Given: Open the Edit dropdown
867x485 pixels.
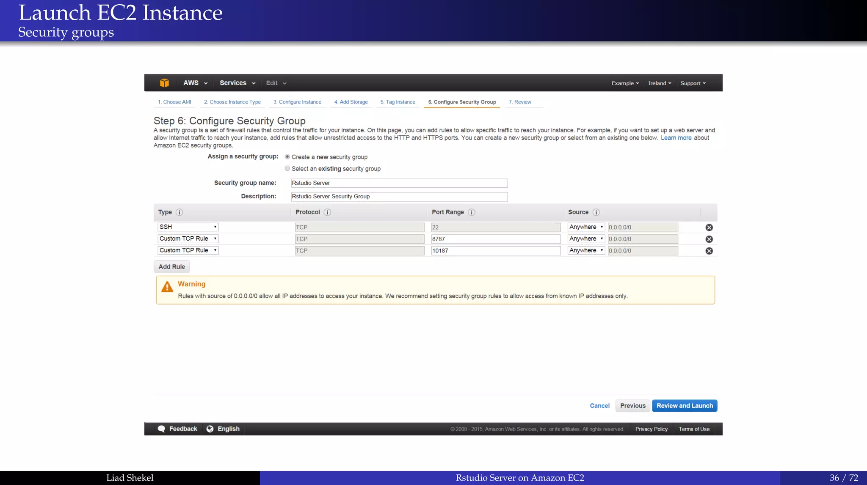Looking at the screenshot, I should click(276, 83).
